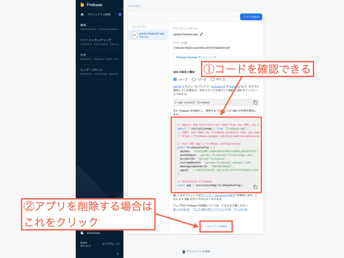Open the project settings gear icon

click(x=120, y=14)
